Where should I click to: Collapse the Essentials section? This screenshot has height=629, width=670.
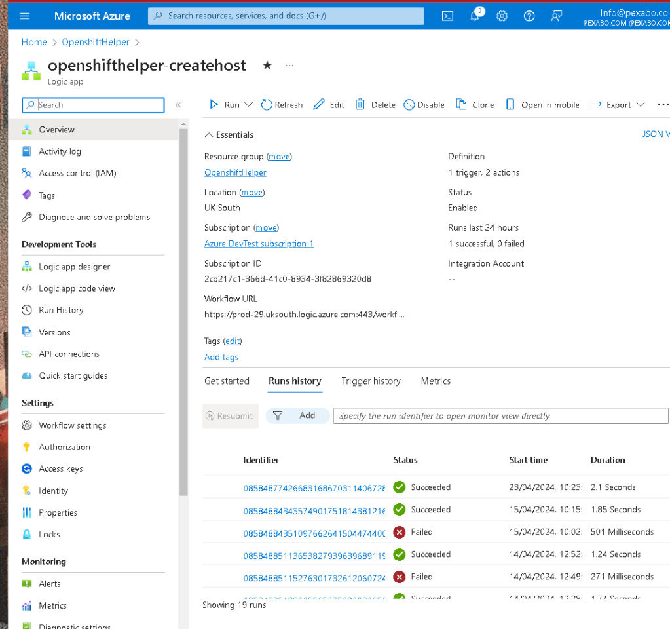tap(229, 135)
